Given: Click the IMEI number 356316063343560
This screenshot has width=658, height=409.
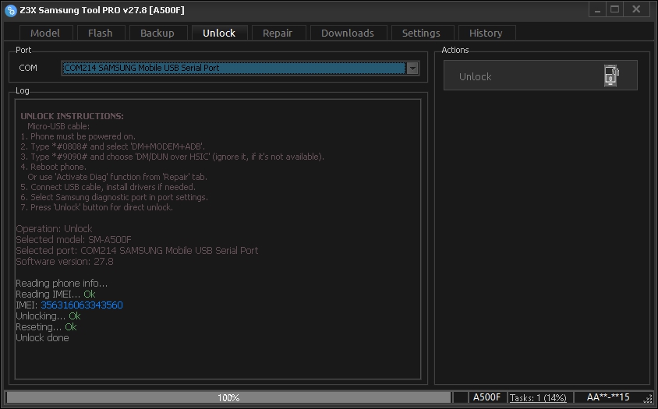Looking at the screenshot, I should click(82, 305).
